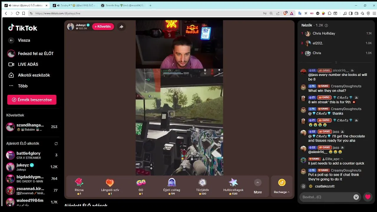
Task: View site information icon
Action: [31, 13]
